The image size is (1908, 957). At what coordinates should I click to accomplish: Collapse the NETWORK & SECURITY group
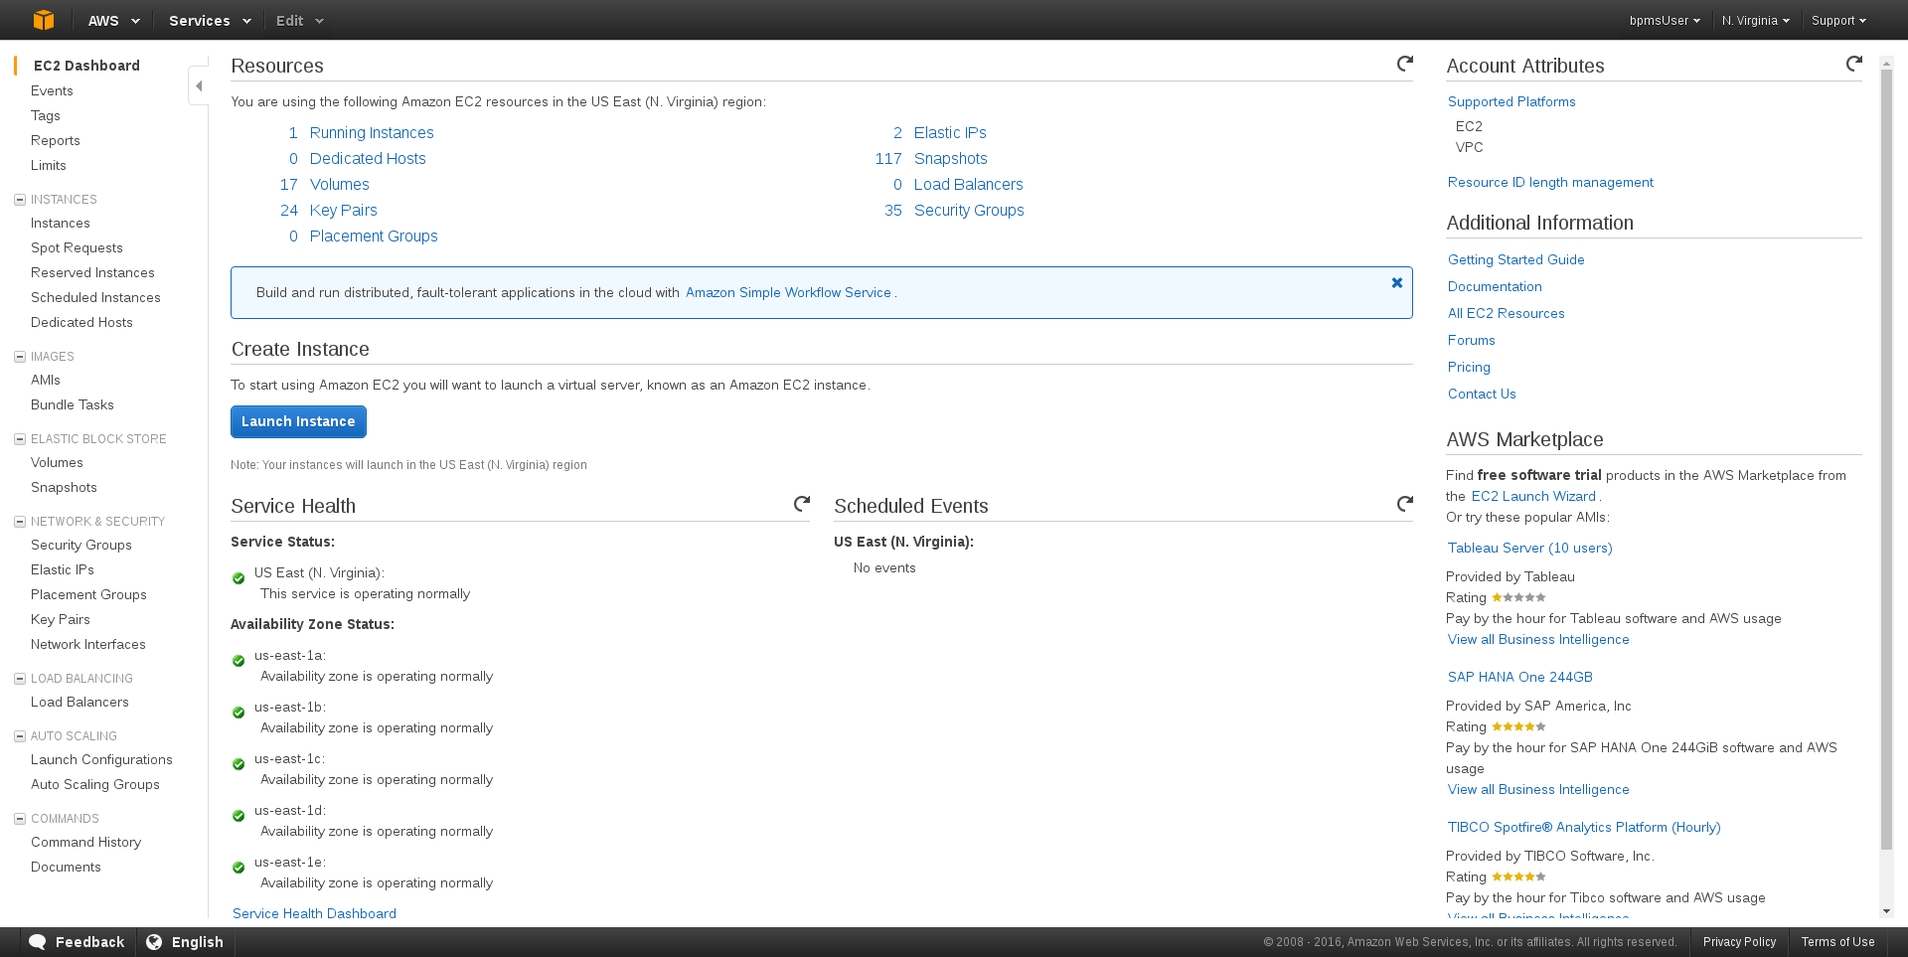click(x=20, y=522)
